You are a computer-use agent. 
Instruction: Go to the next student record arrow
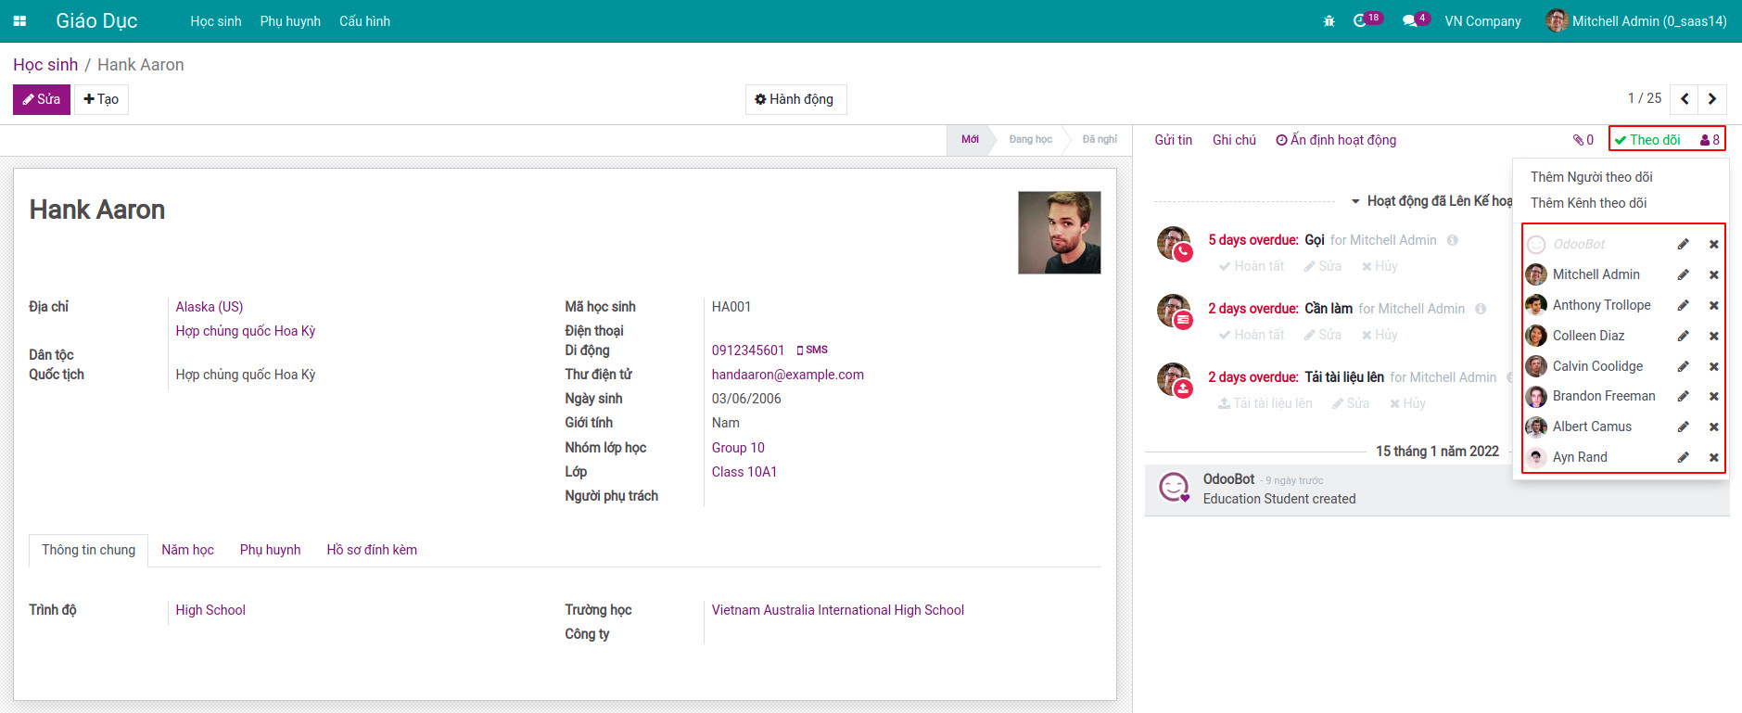coord(1712,99)
